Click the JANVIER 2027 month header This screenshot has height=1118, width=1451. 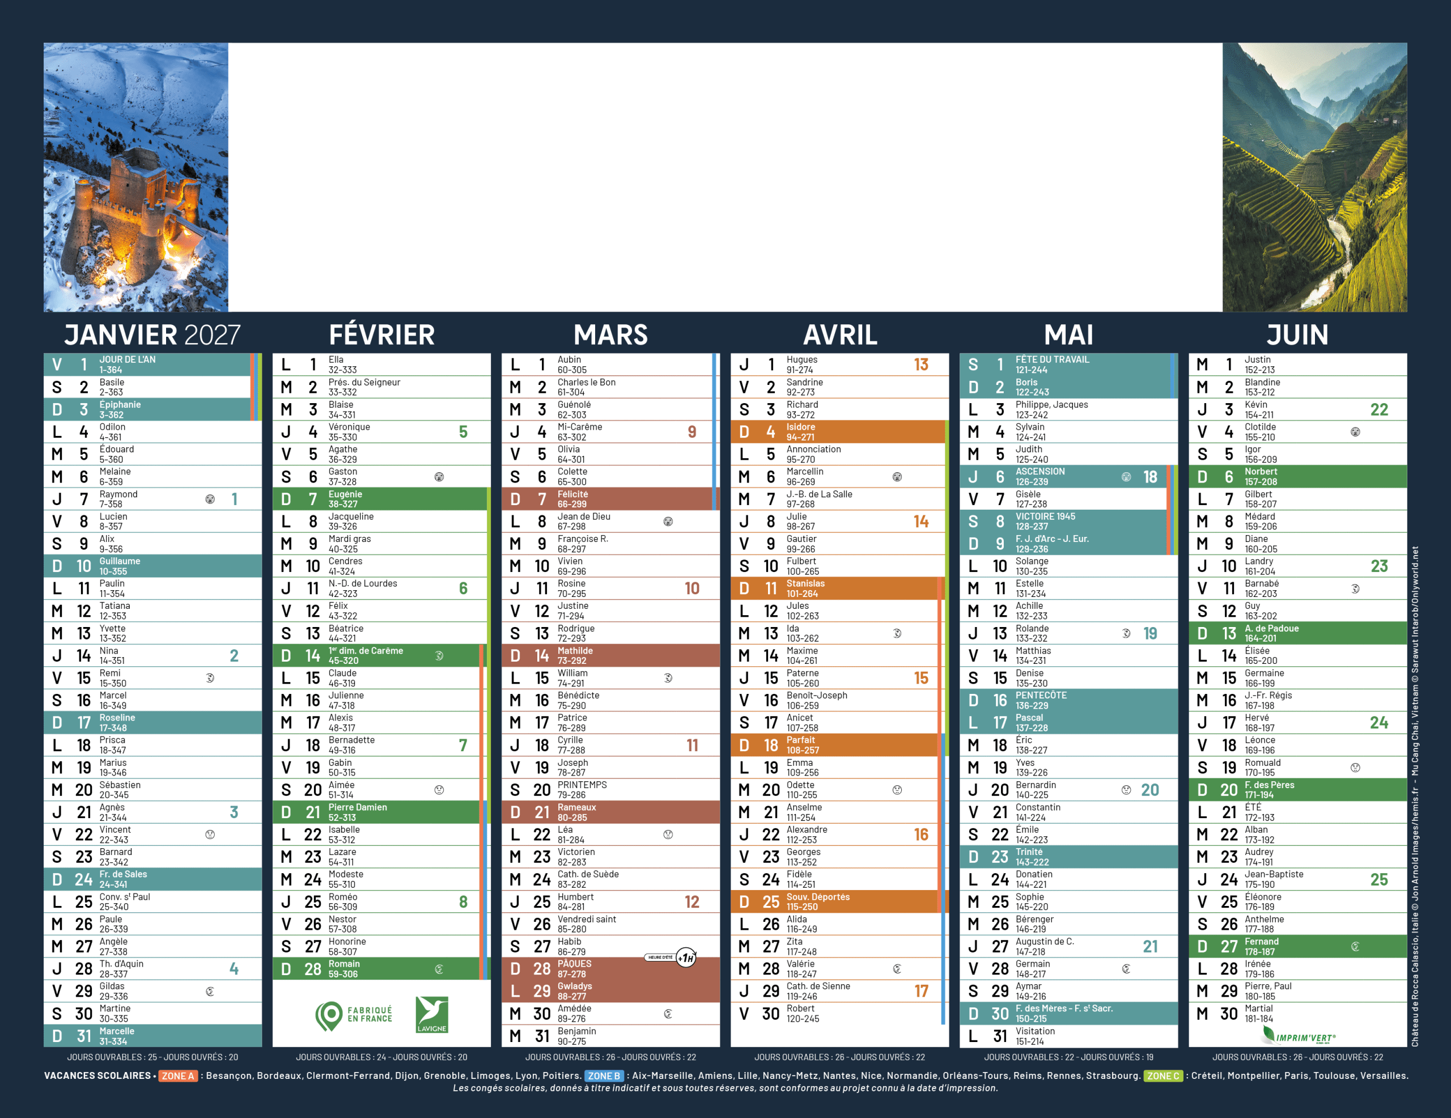152,334
